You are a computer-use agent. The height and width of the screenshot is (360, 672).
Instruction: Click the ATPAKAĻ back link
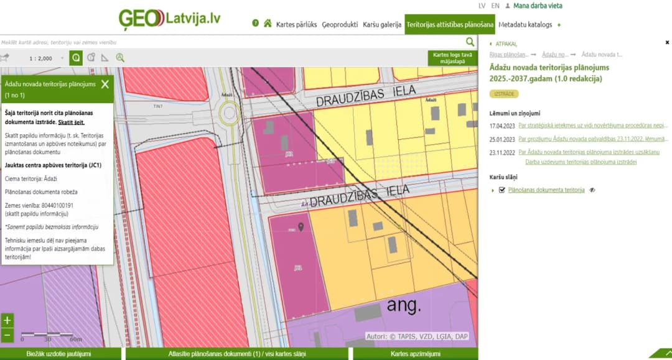pos(506,44)
